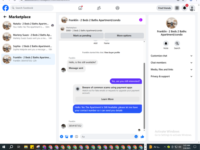Screen dimensions: 200x150
Task: Mute this chat bell icon
Action: click(x=166, y=44)
